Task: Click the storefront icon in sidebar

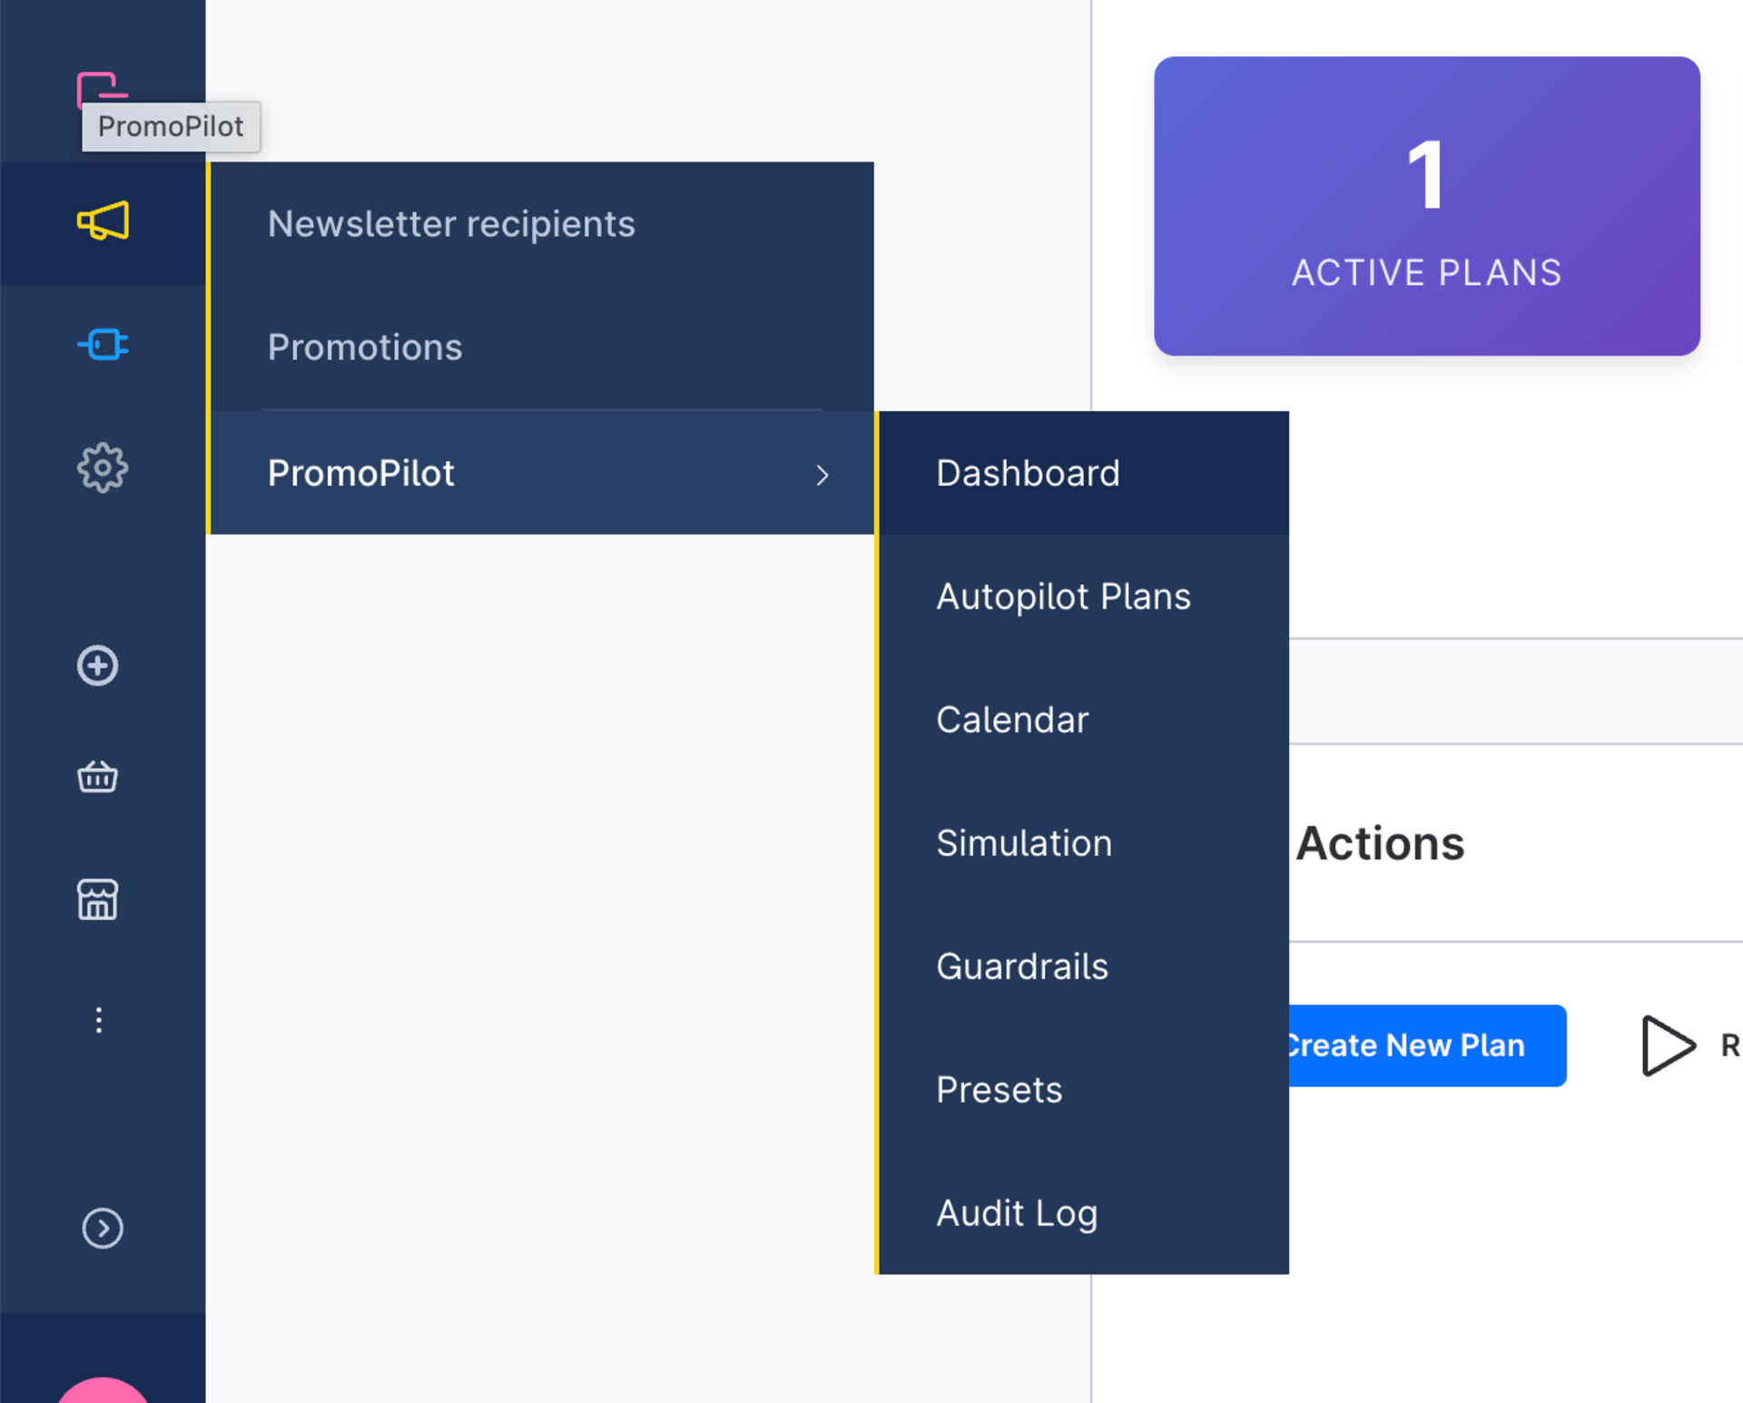Action: [x=97, y=899]
